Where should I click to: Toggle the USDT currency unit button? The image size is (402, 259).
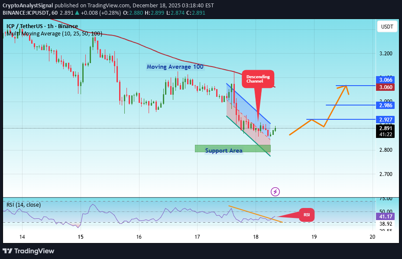coord(386,26)
